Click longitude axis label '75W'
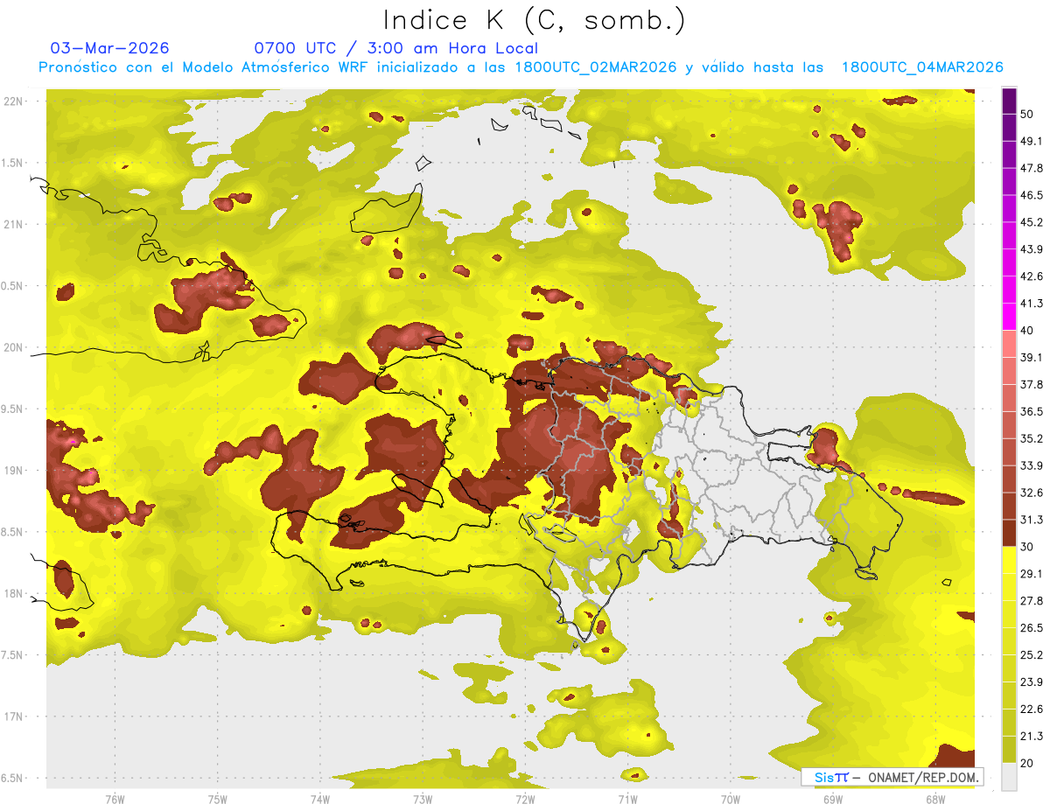The height and width of the screenshot is (811, 1050). 217,799
